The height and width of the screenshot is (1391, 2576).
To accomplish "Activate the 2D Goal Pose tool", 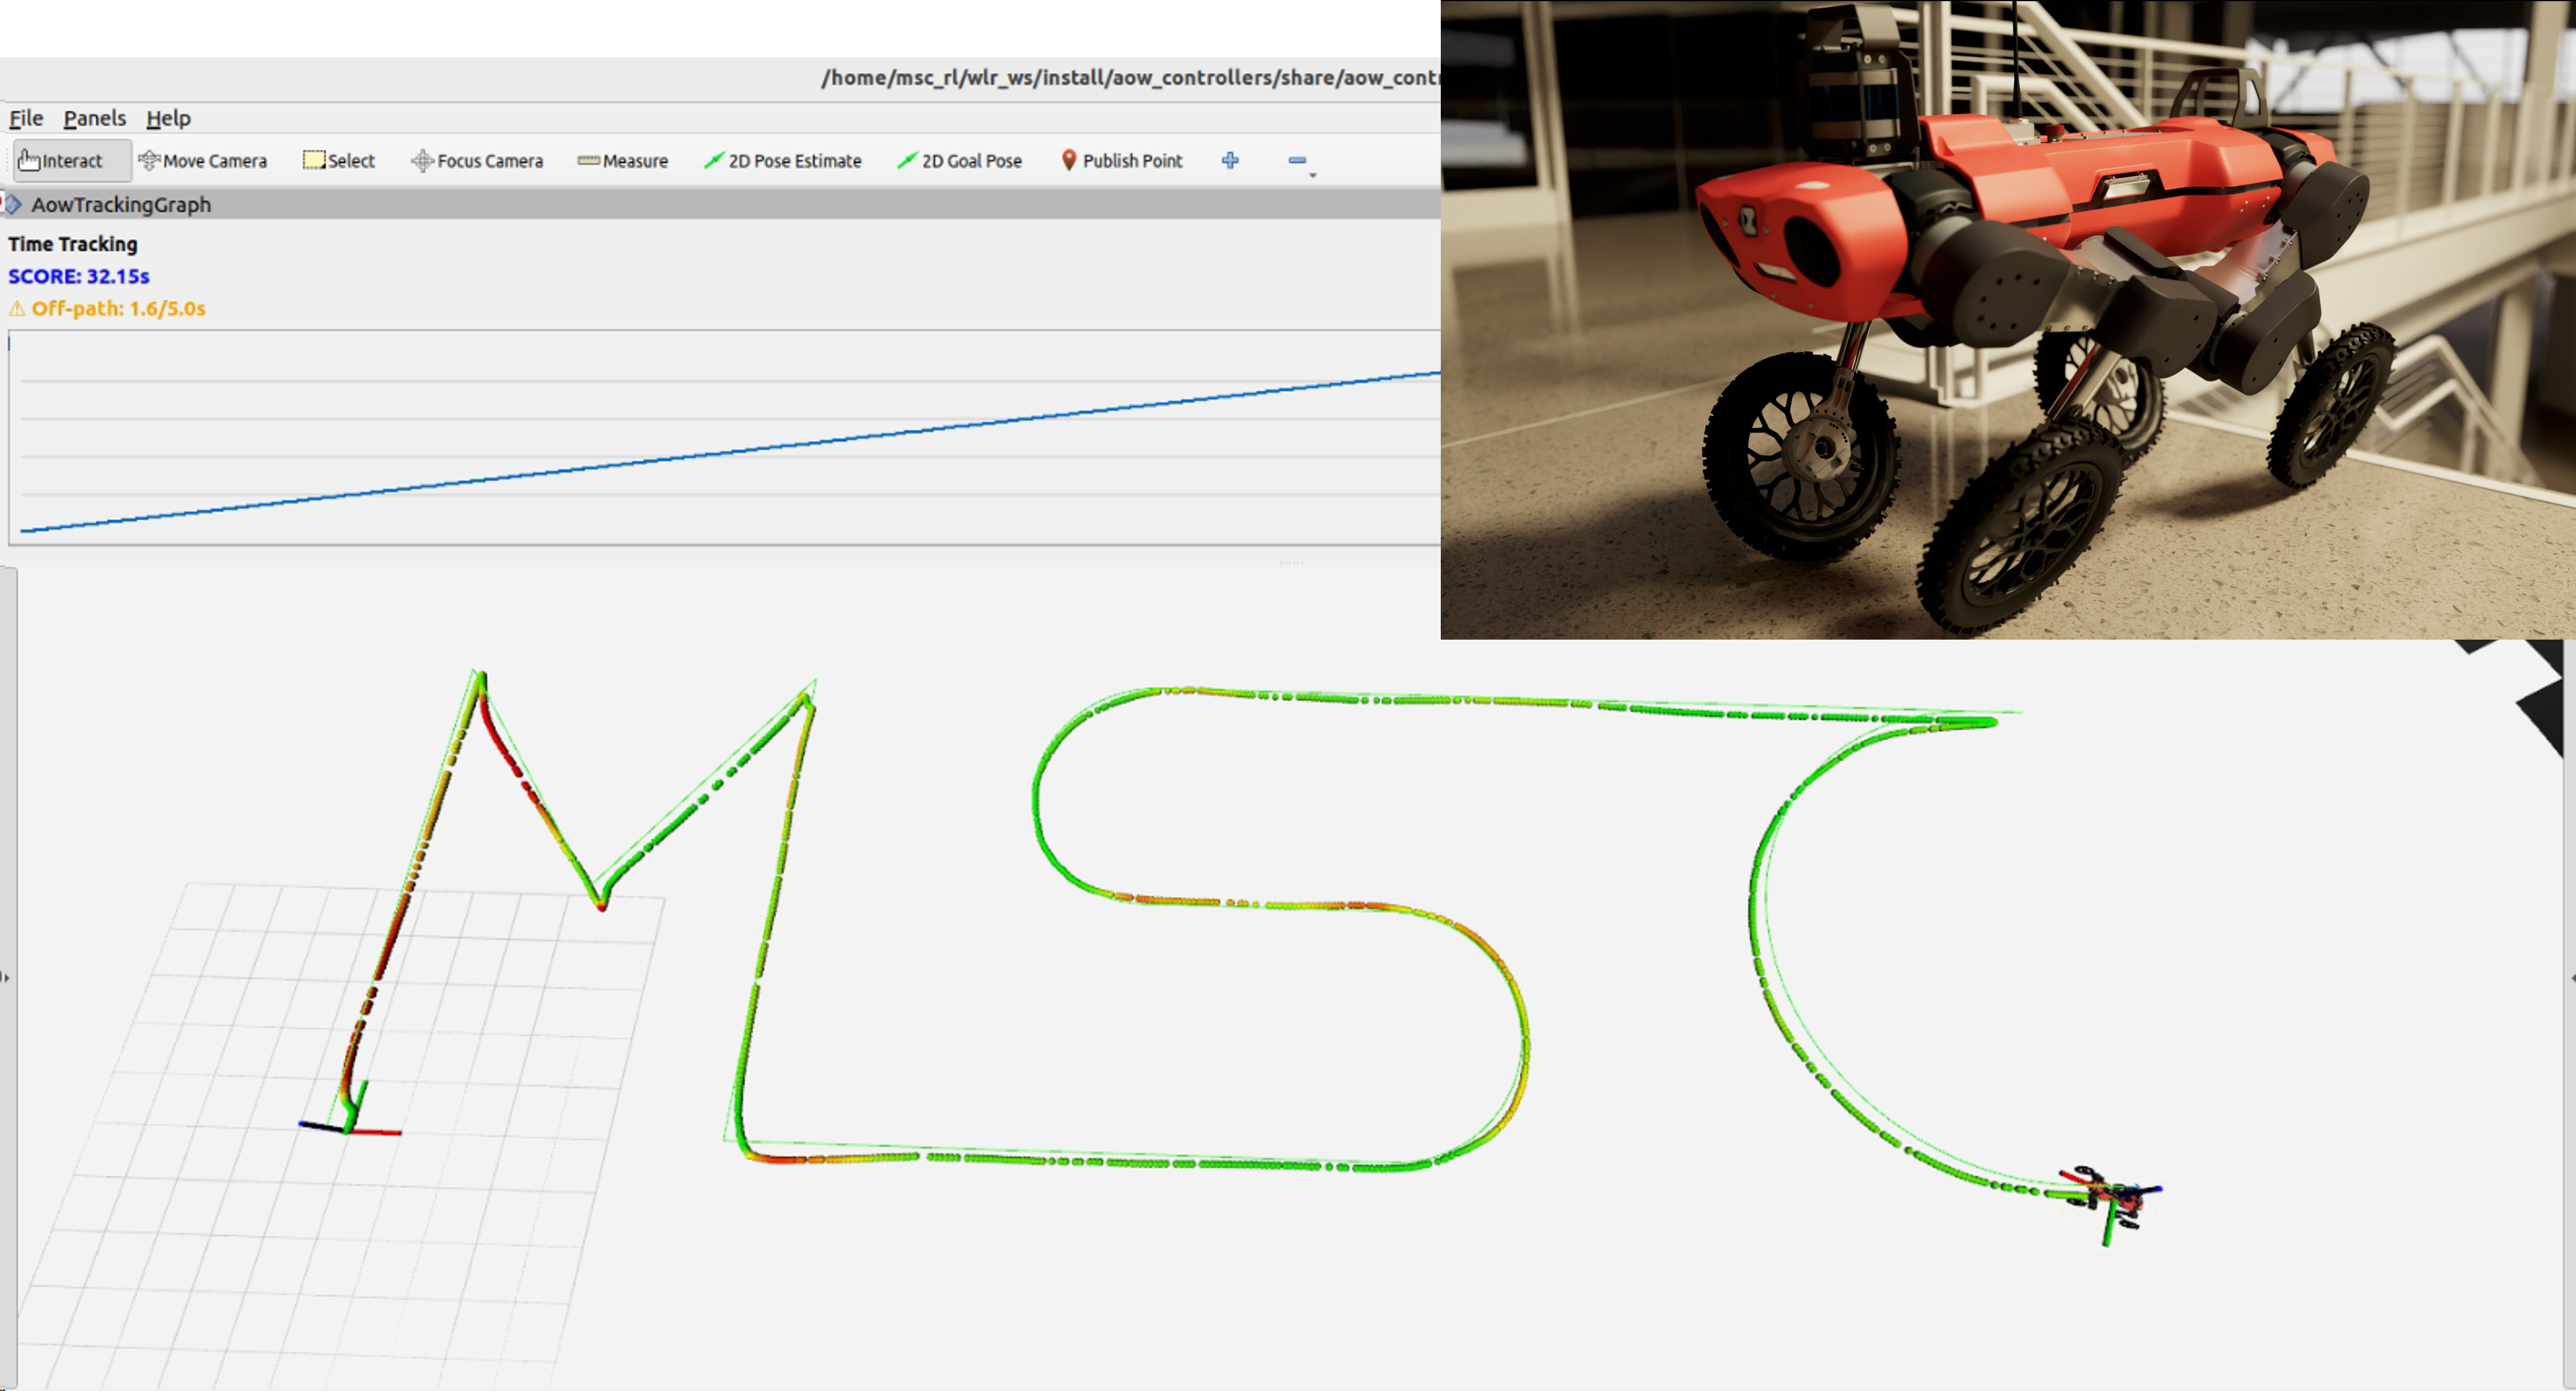I will coord(961,160).
